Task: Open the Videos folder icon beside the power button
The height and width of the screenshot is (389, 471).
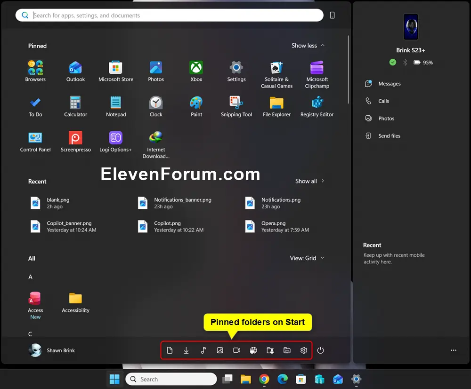Action: tap(237, 350)
